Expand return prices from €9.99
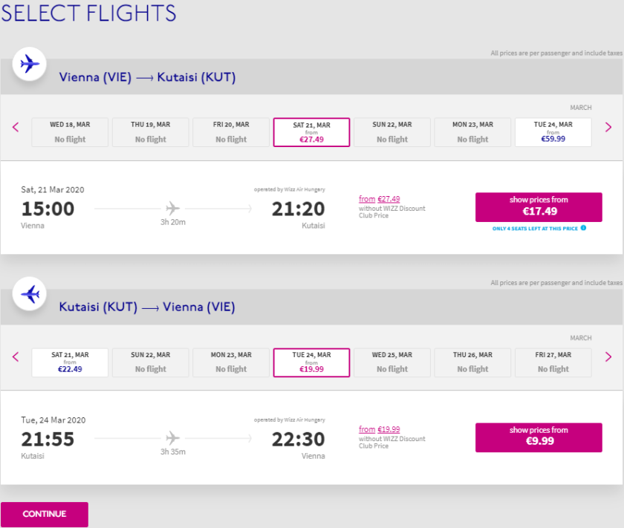624x528 pixels. [539, 437]
